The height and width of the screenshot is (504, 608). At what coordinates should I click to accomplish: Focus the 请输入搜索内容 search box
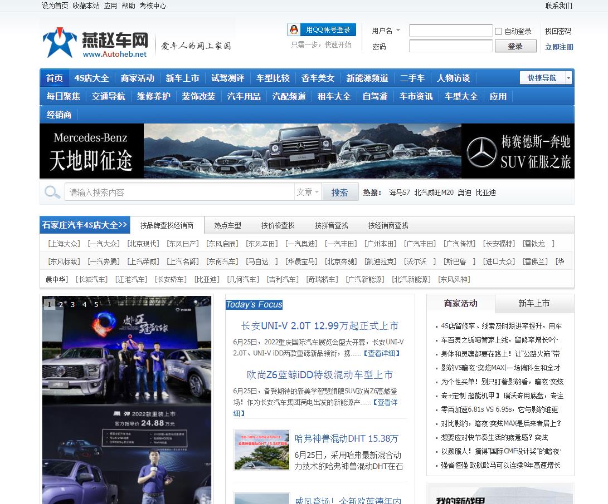(179, 192)
